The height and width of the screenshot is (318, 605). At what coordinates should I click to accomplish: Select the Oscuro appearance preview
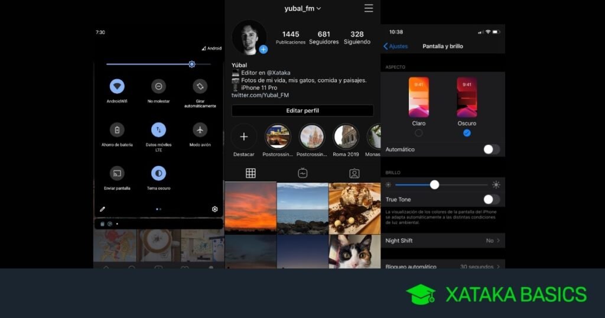467,97
